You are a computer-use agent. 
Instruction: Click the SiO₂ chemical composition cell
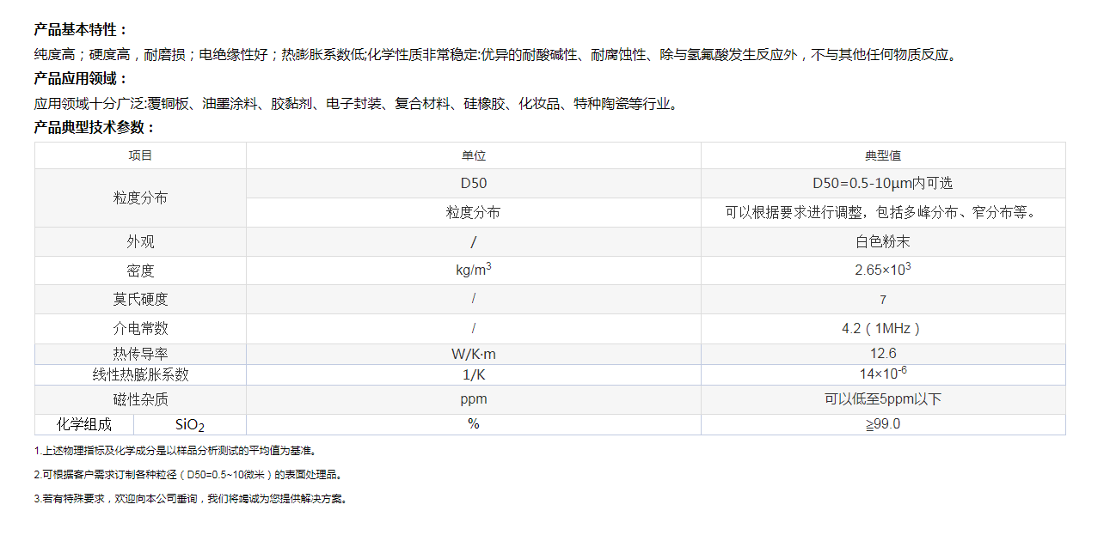(190, 424)
